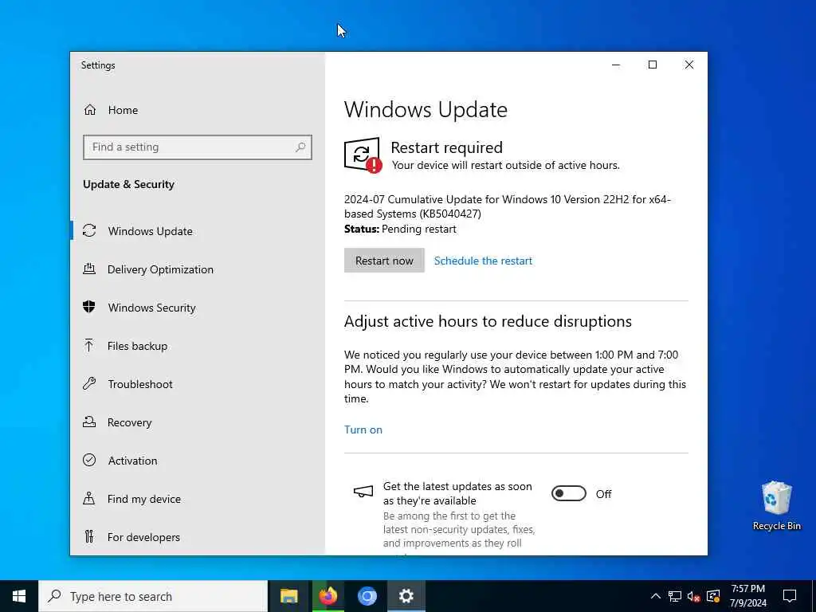Maximize the Settings window
Viewport: 816px width, 612px height.
[x=653, y=65]
